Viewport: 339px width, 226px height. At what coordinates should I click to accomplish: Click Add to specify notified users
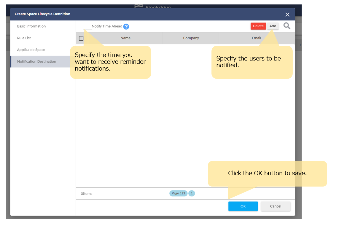coord(273,26)
